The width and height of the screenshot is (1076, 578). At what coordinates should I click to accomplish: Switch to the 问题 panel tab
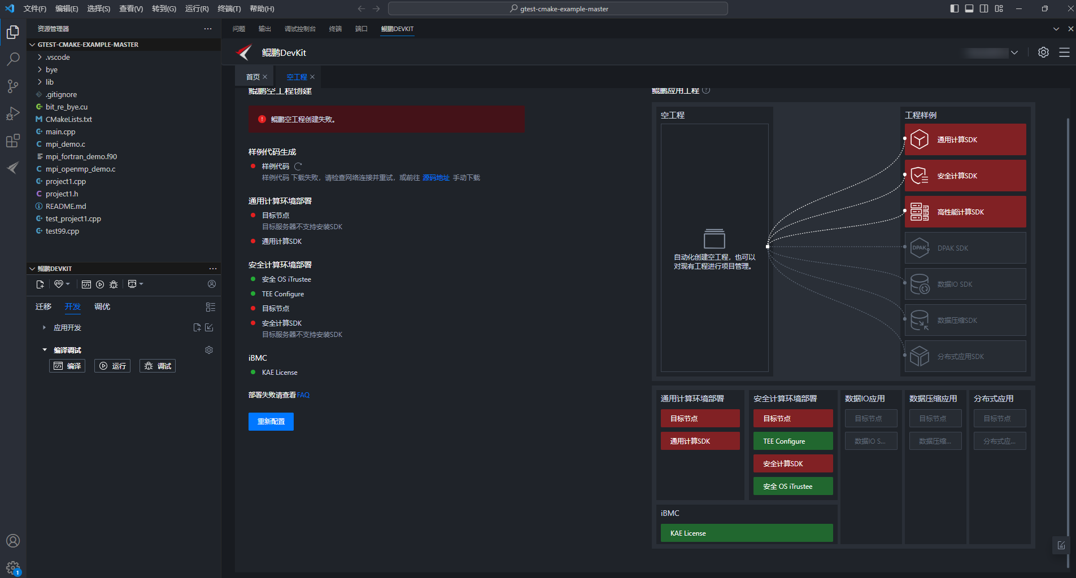point(239,29)
